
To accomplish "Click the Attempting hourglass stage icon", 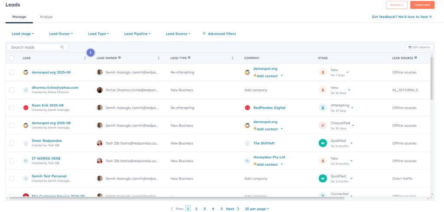I will [323, 108].
